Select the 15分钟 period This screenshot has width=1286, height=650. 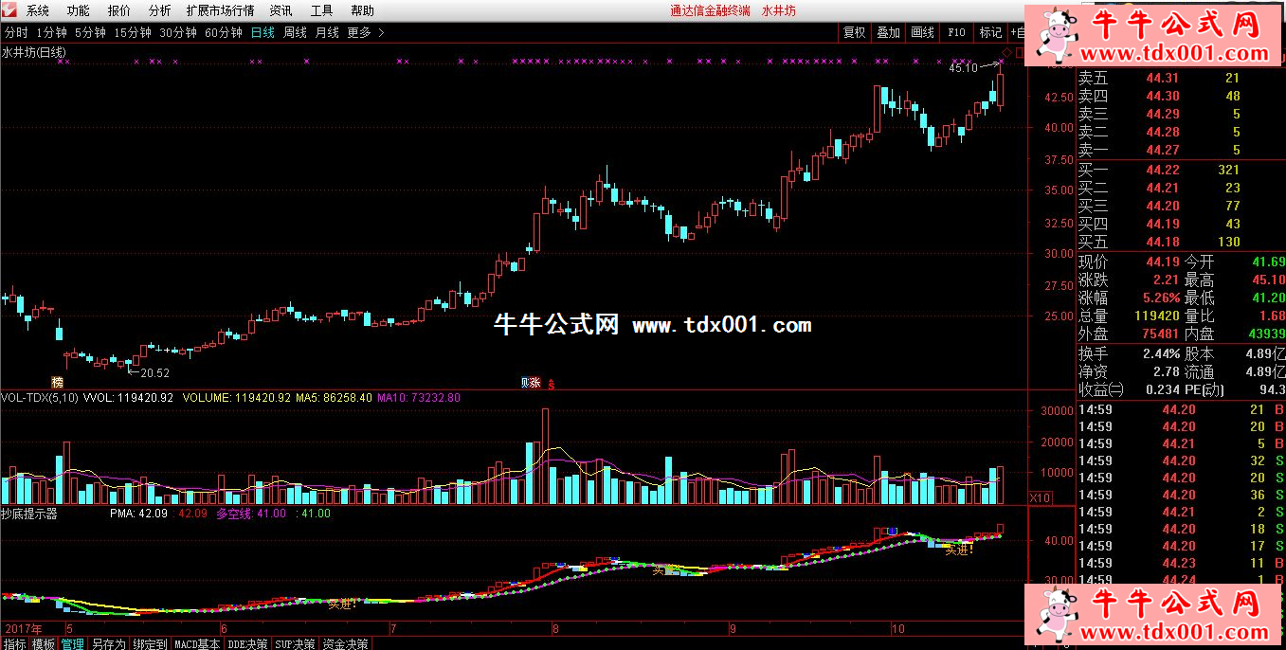click(133, 32)
